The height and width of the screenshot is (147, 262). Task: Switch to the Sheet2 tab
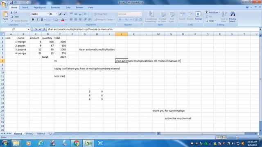click(29, 134)
